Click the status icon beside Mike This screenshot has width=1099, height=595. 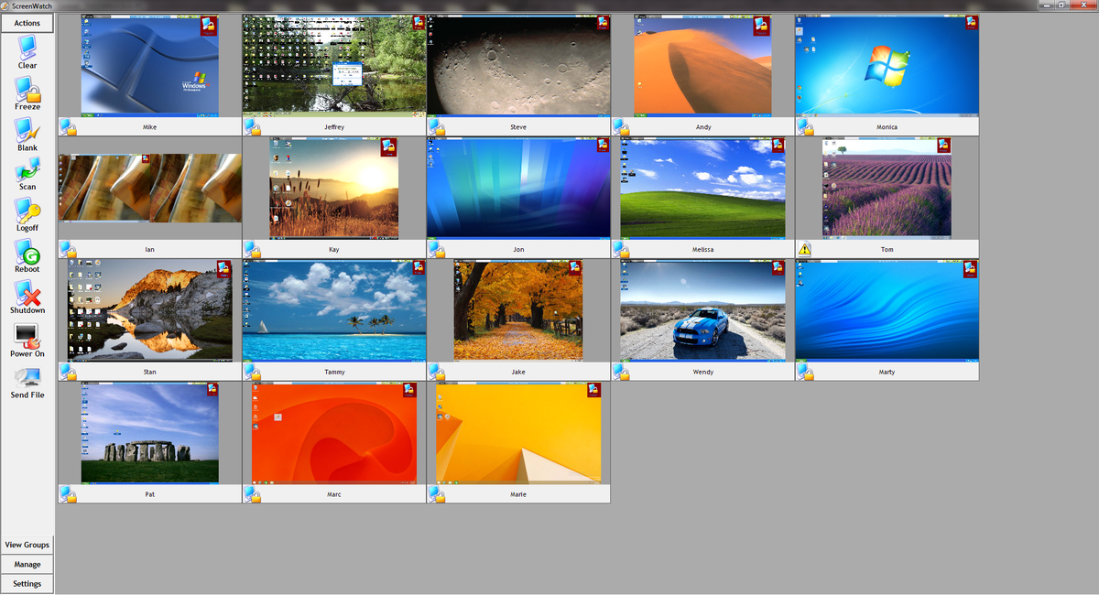[x=68, y=127]
